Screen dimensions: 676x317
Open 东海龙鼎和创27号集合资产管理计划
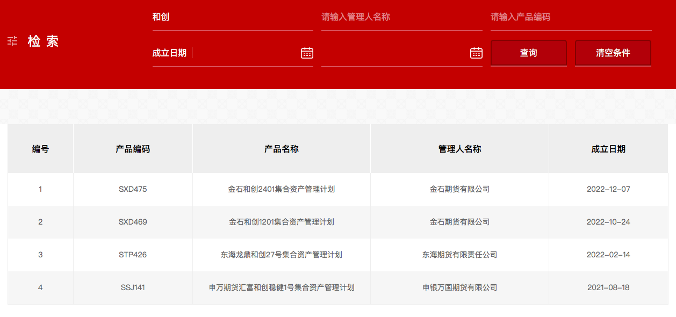(x=282, y=255)
